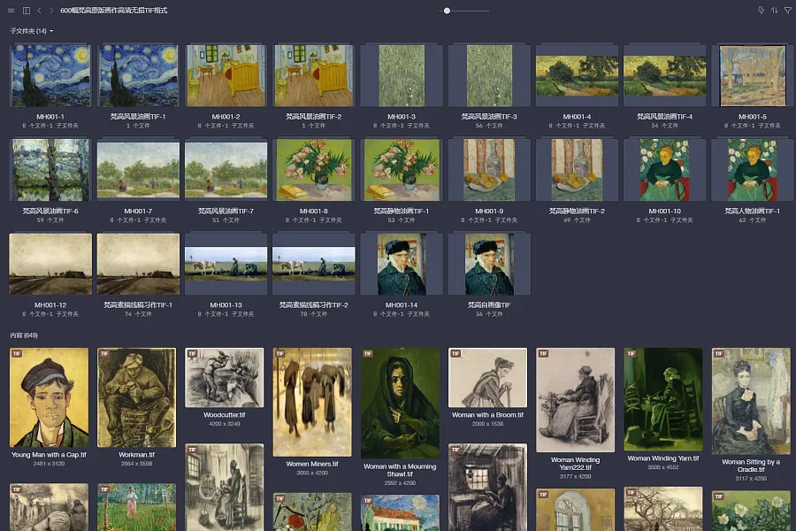Click the folder title in the header
Viewport: 796px width, 531px height.
tap(114, 10)
